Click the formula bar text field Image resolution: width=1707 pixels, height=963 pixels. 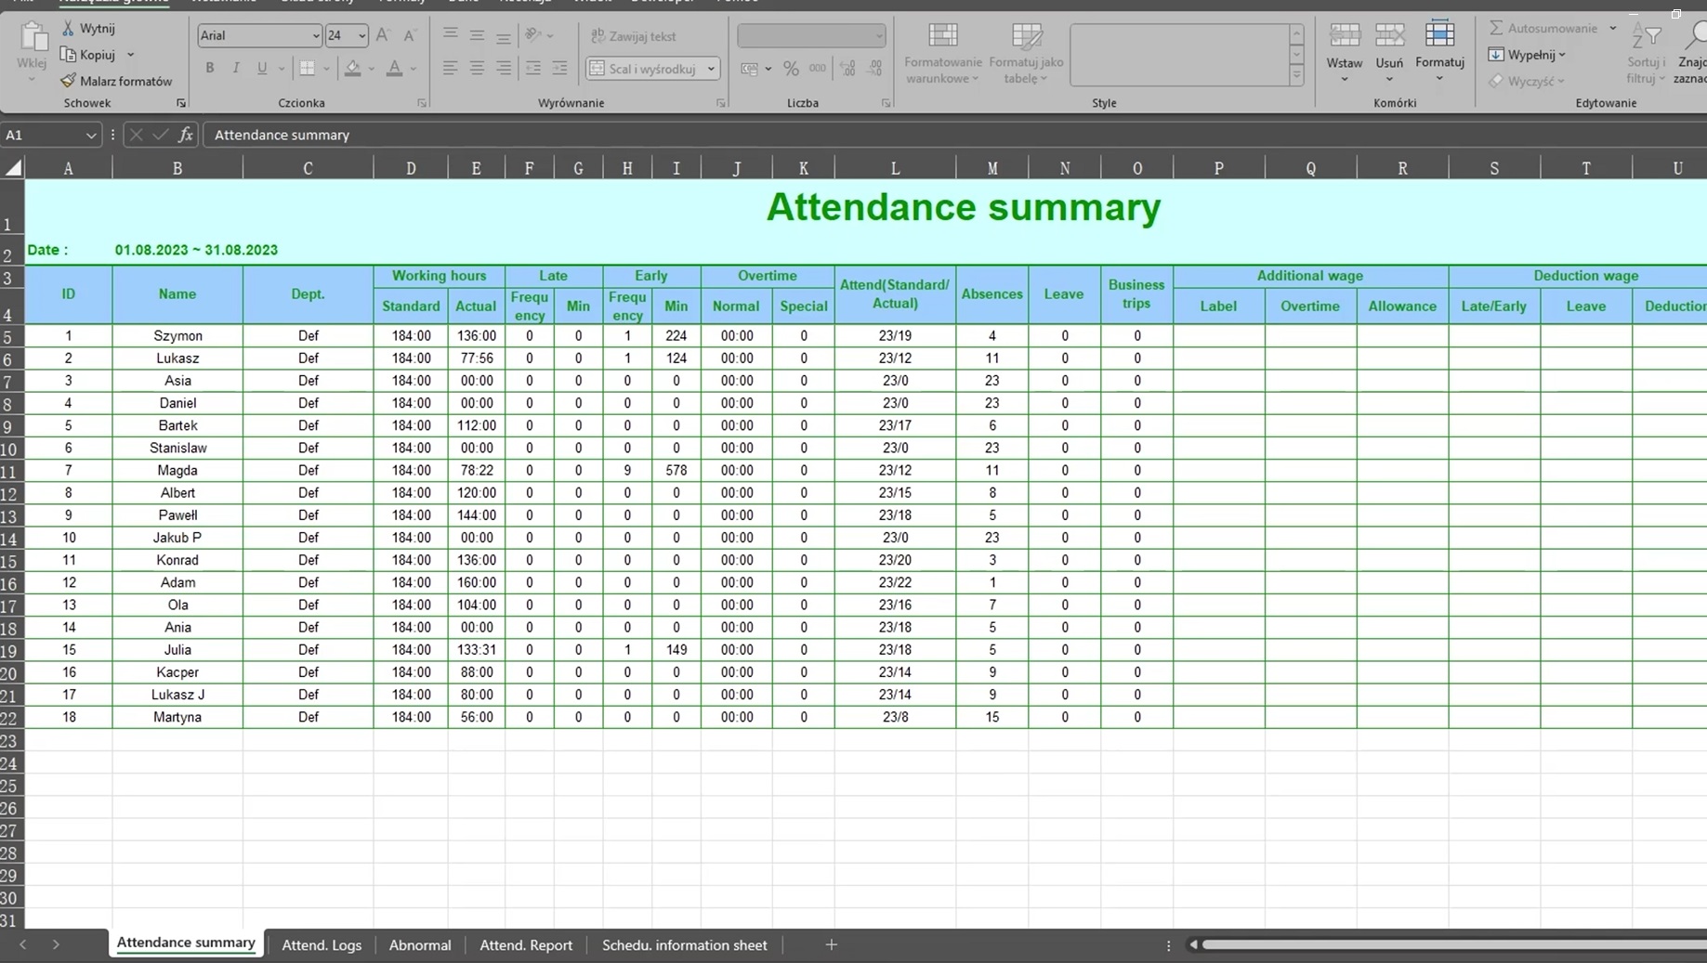(955, 135)
